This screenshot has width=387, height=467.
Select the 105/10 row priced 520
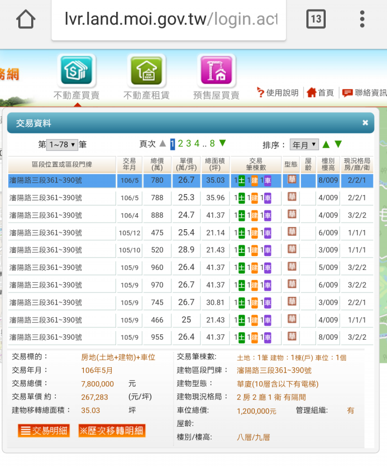click(x=190, y=250)
